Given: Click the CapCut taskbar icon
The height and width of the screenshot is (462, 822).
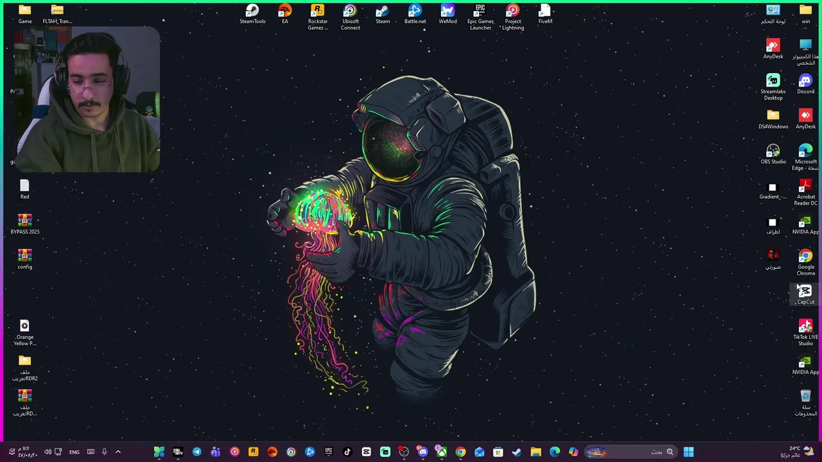Looking at the screenshot, I should (x=366, y=452).
